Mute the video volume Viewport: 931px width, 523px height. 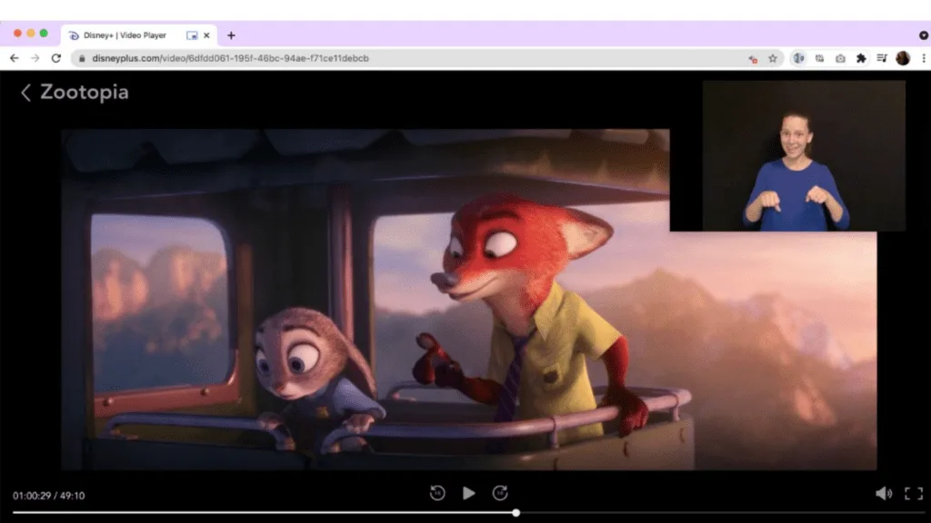(x=884, y=493)
